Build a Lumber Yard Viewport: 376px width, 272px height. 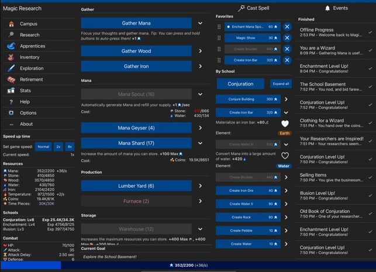tap(136, 186)
